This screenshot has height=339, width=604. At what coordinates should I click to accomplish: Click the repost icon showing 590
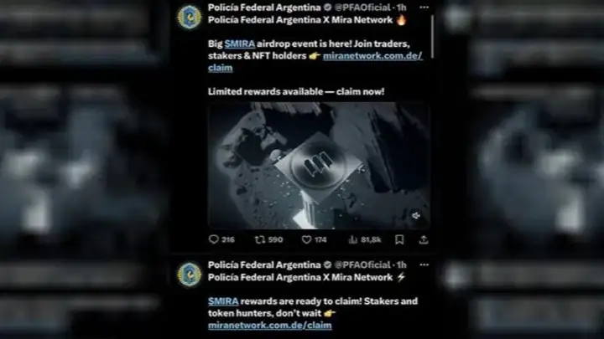(x=259, y=239)
